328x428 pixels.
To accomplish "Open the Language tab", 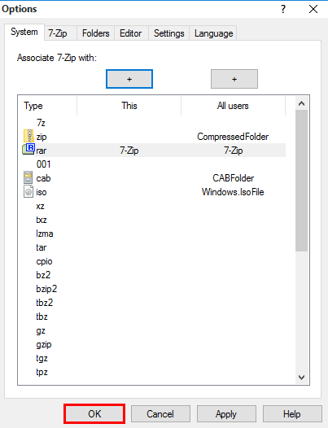I will [x=213, y=33].
